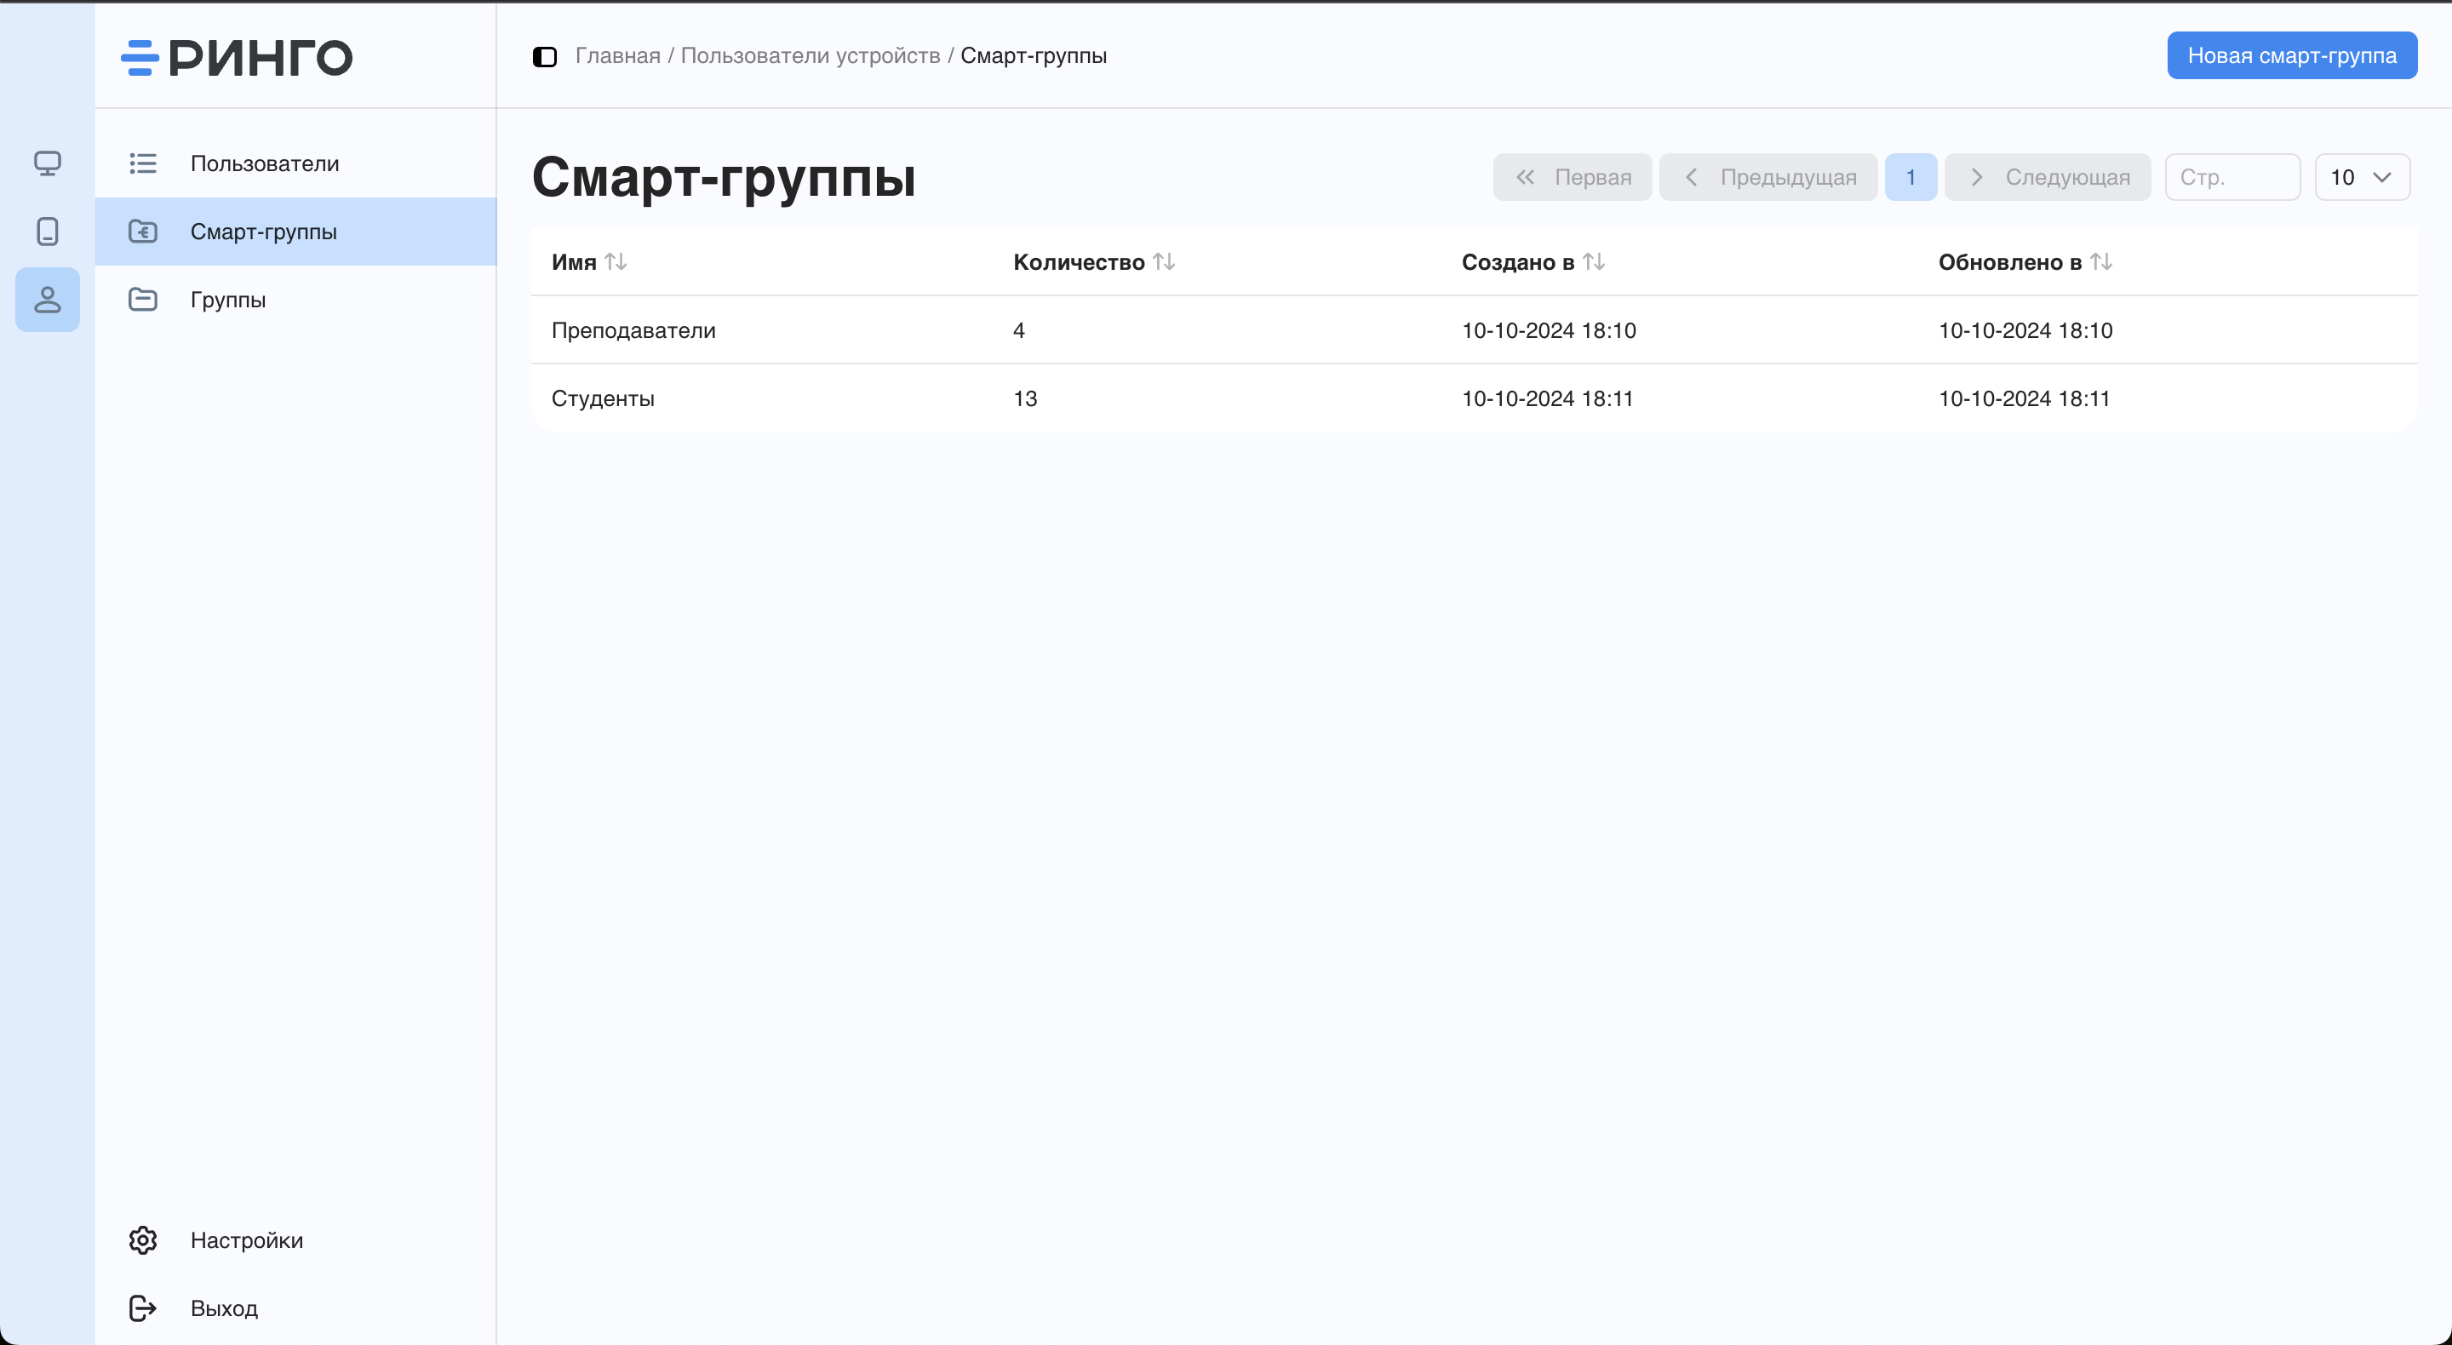Click the folder icon beside Группы
The image size is (2452, 1345).
(x=142, y=299)
